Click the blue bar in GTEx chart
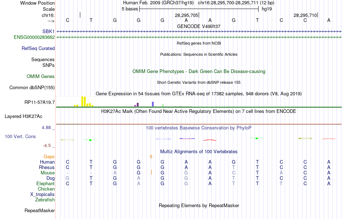The height and width of the screenshot is (219, 342). pos(153,104)
